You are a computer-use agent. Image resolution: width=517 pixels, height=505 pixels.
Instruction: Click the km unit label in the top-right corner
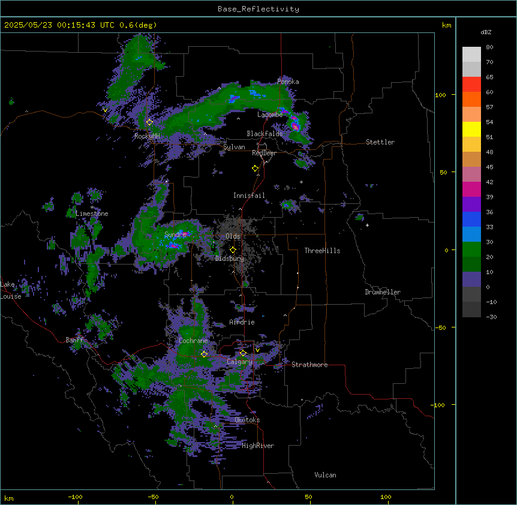447,25
